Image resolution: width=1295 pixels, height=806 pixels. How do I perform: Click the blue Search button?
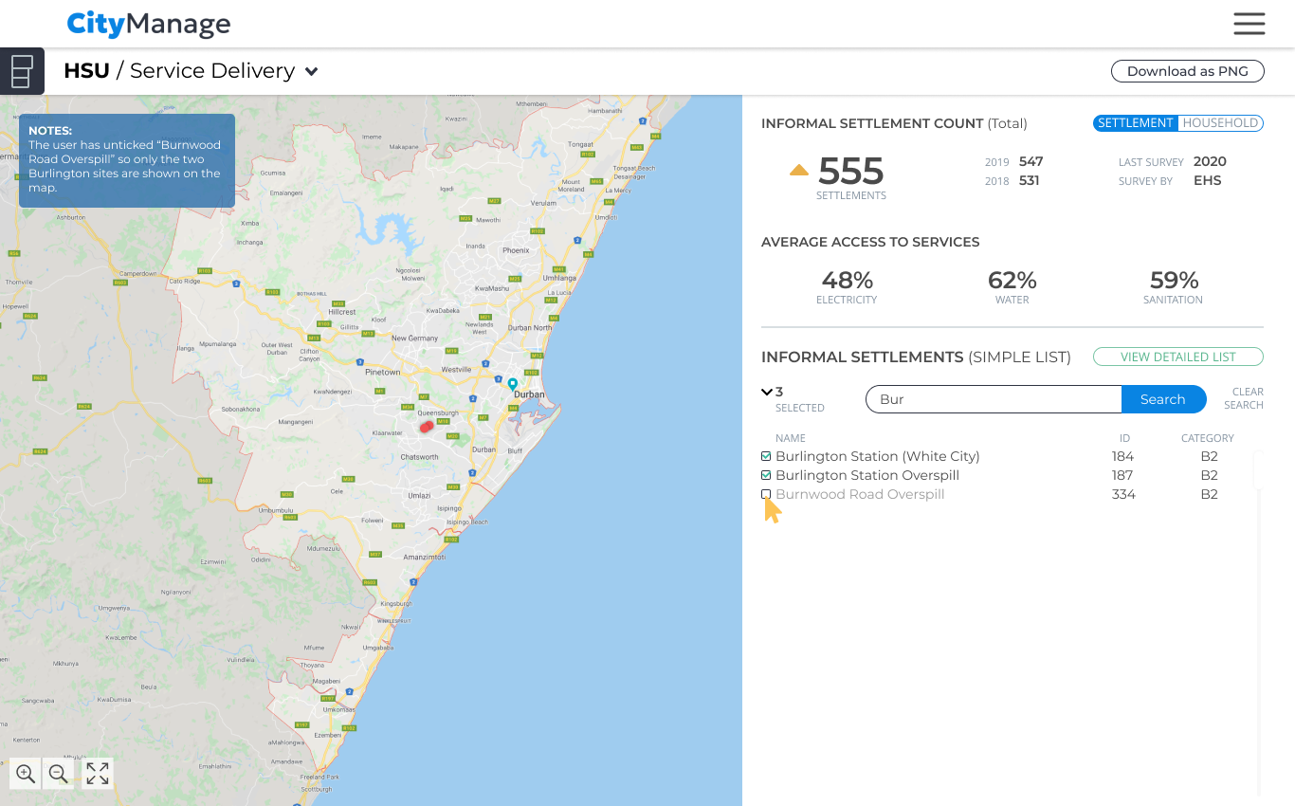(x=1163, y=399)
